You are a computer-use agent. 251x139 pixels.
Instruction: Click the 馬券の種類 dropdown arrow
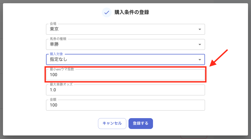(x=200, y=44)
